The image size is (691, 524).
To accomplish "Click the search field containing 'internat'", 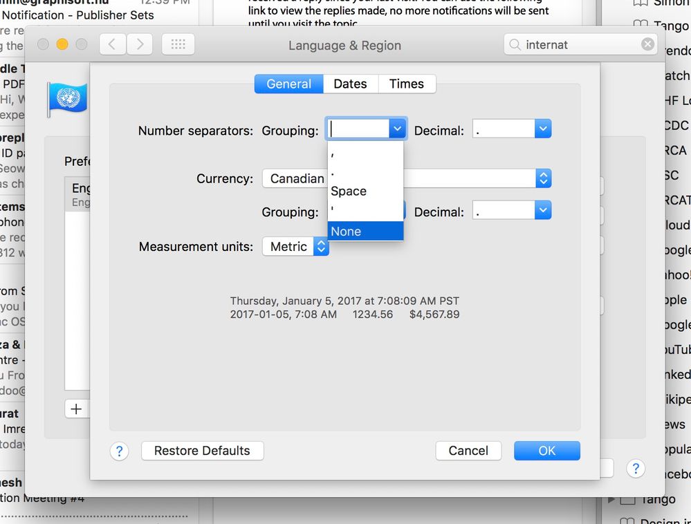I will coord(580,44).
